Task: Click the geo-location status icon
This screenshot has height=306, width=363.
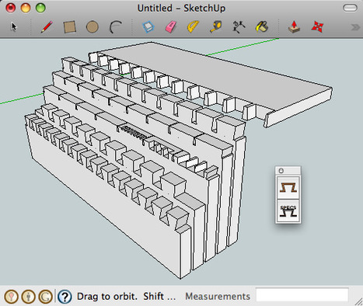Action: (11, 297)
